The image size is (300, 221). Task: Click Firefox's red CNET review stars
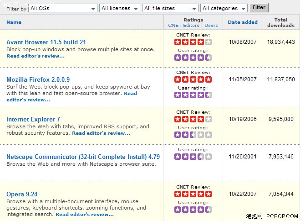pyautogui.click(x=193, y=79)
